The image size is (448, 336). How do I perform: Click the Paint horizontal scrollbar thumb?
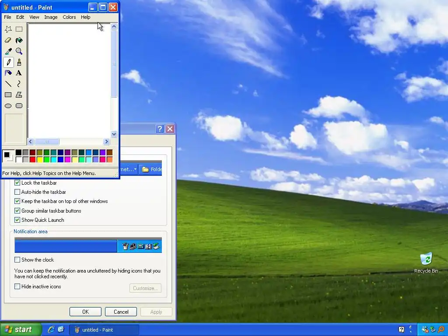(47, 141)
